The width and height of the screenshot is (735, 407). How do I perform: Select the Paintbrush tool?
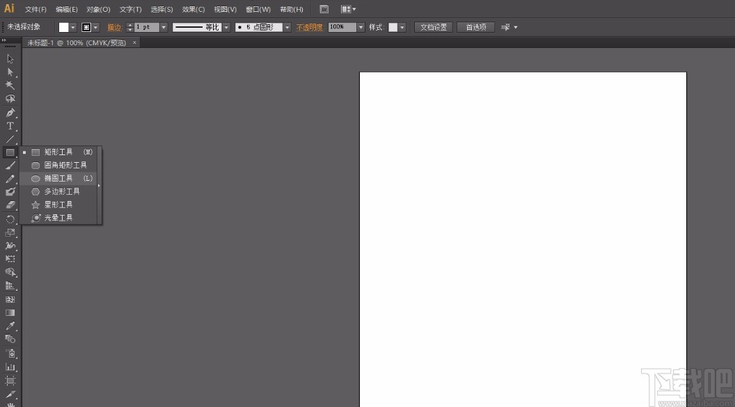(x=10, y=167)
